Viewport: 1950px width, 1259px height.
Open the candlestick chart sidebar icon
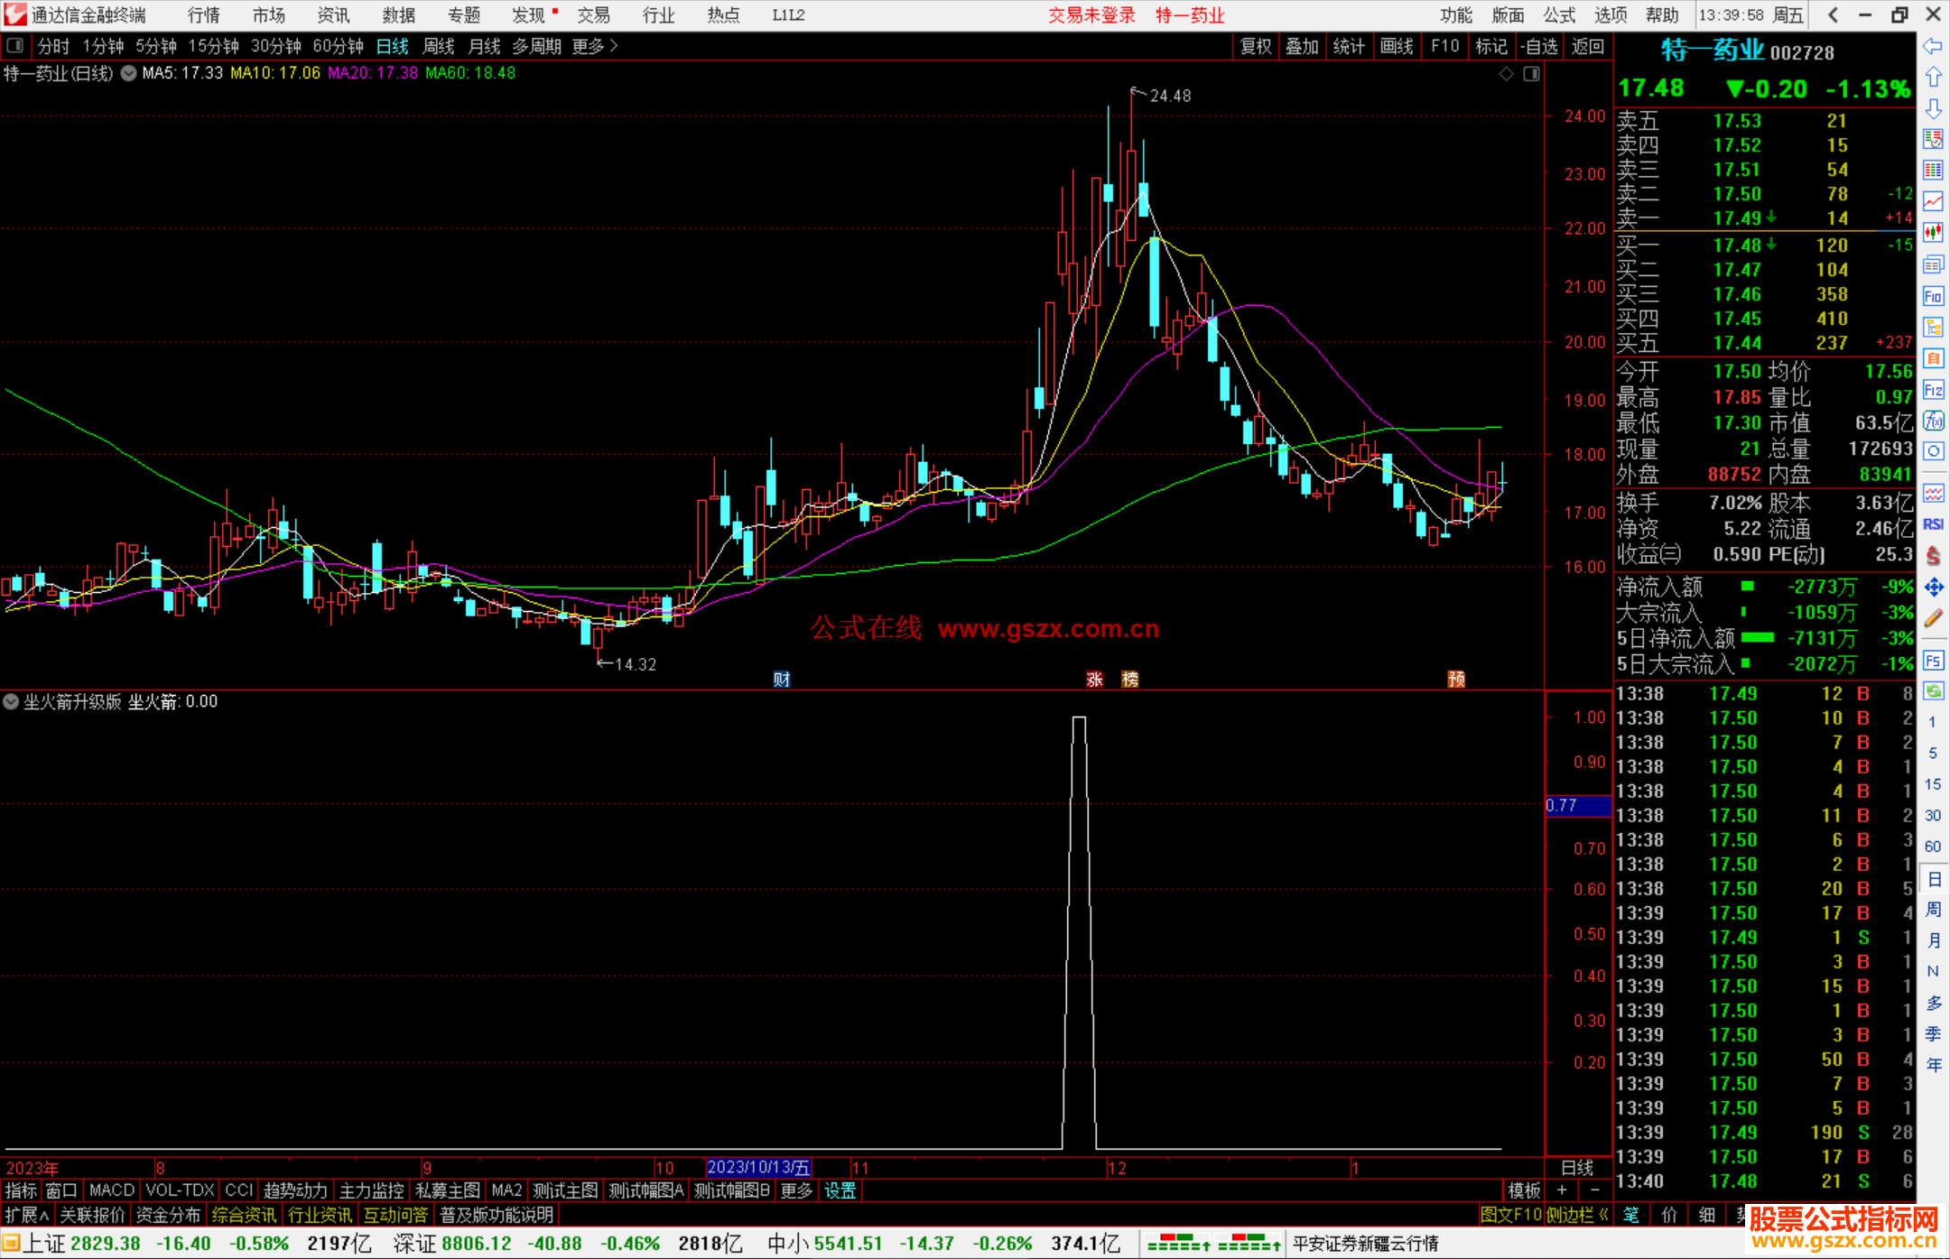[x=1933, y=233]
